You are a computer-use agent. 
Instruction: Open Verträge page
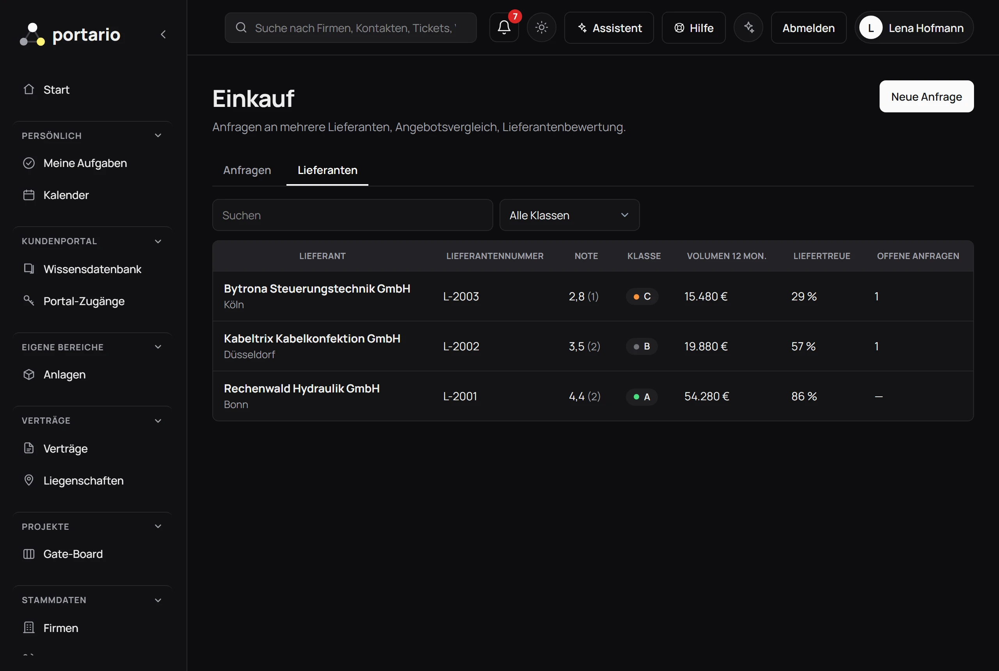coord(93,448)
